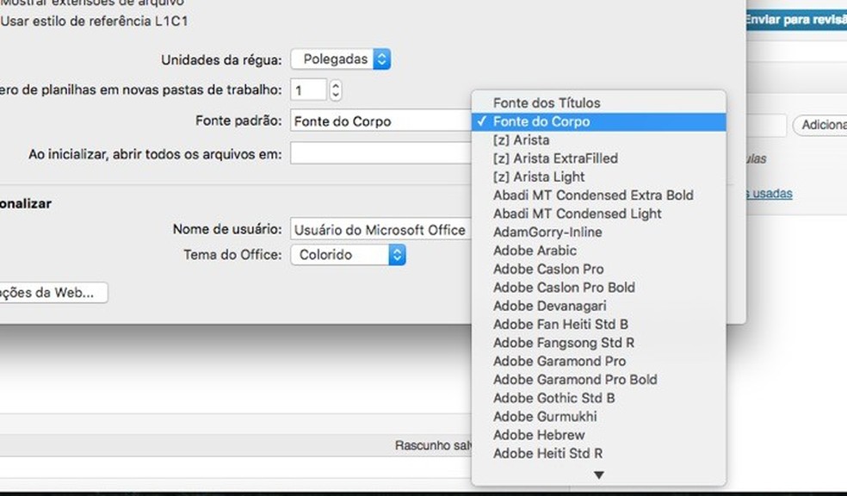Open the "Tema do Office" dropdown
Image resolution: width=847 pixels, height=496 pixels.
point(348,254)
